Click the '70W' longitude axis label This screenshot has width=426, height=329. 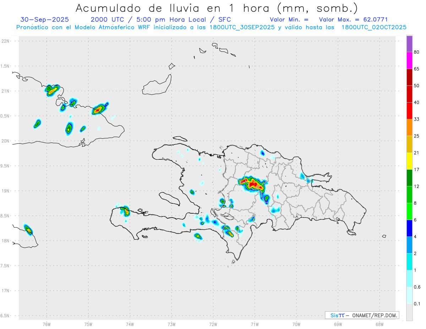pyautogui.click(x=296, y=324)
